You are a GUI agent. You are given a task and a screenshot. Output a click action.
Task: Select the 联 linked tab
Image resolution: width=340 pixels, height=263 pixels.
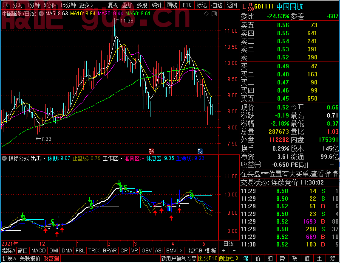(x=295, y=258)
